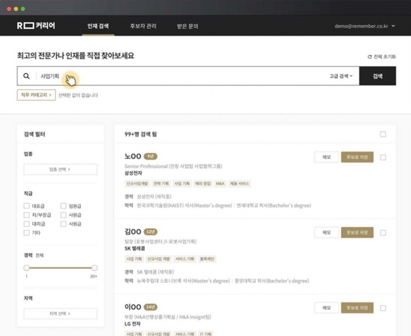The image size is (411, 336).
Task: Click the 99+명 검색 됨 result count
Action: click(x=140, y=134)
